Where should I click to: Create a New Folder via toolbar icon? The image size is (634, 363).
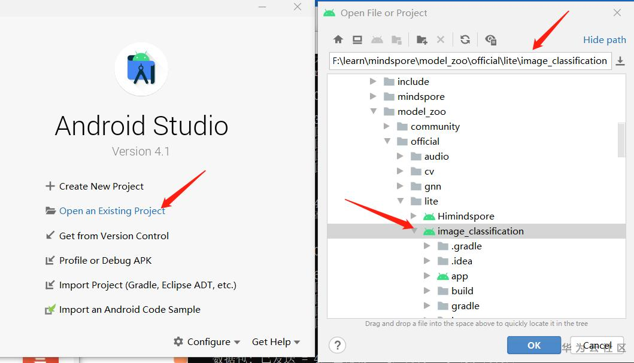[x=421, y=39]
